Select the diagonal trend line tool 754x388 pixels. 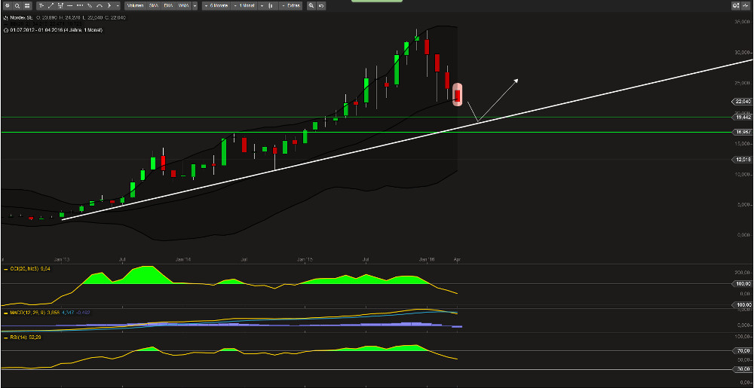point(51,6)
